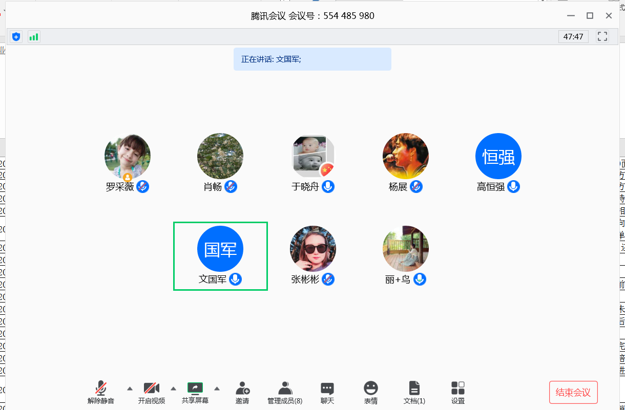
Task: Click the 正在讲话: 文国军 speaker banner
Action: point(312,59)
